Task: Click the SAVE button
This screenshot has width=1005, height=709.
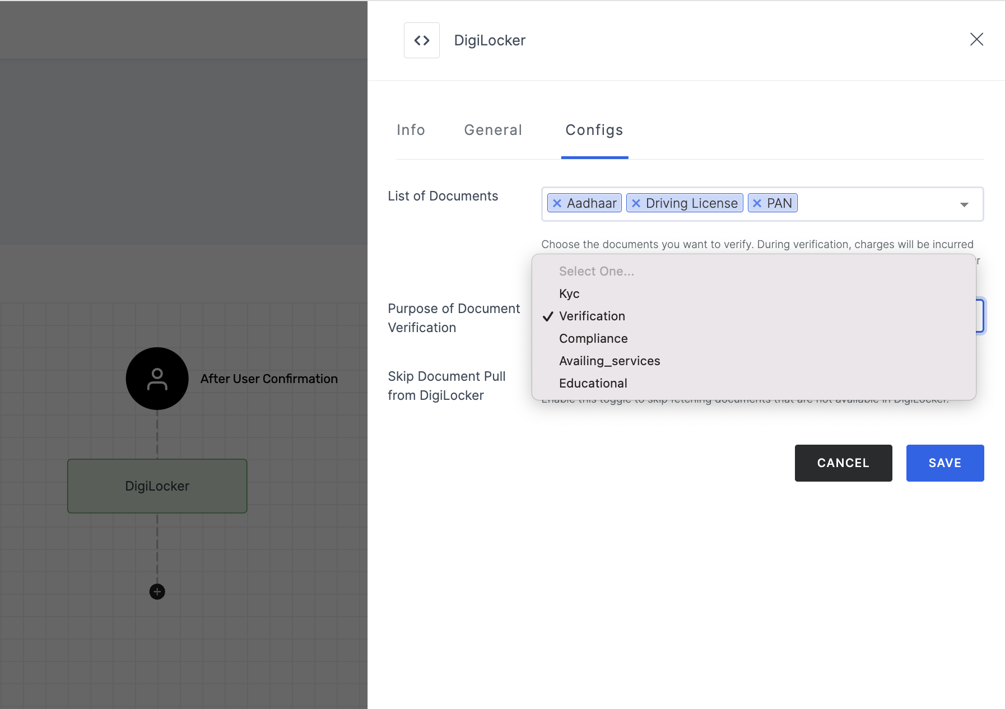Action: (945, 463)
